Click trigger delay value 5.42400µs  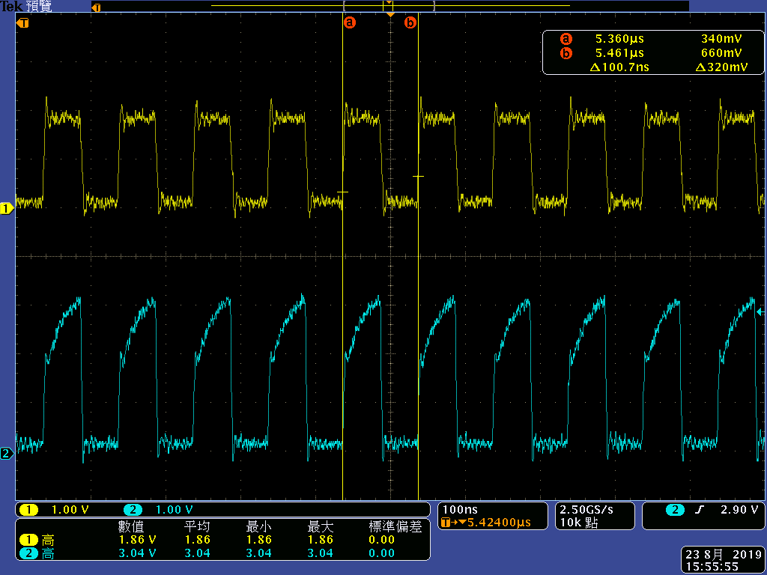tap(499, 522)
